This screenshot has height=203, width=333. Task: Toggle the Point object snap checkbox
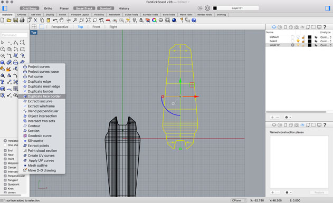pyautogui.click(x=5, y=159)
